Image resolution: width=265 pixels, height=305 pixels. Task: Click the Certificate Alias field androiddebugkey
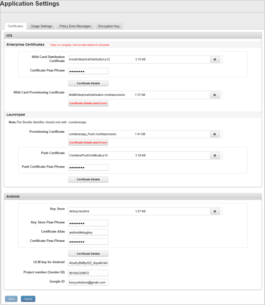coord(88,232)
